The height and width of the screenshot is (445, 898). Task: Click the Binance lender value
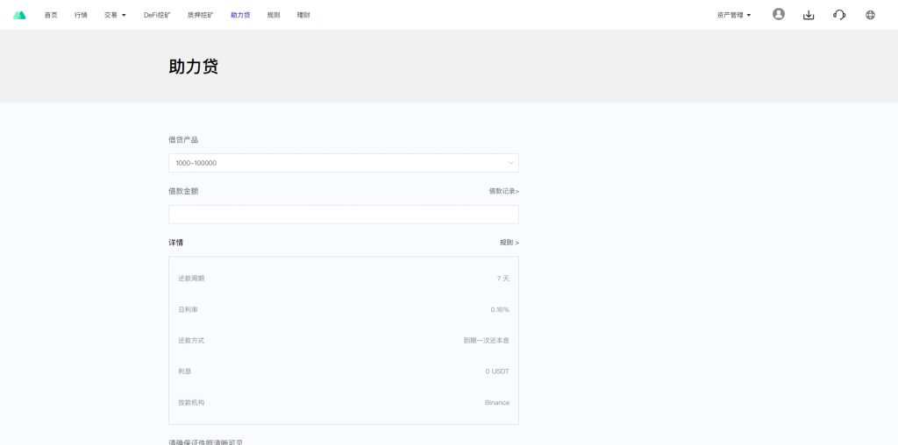pos(496,403)
